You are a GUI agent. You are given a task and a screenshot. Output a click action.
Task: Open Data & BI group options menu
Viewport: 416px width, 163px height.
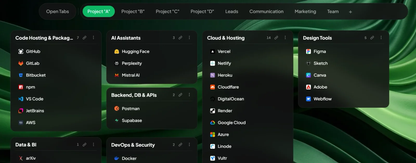coord(94,145)
